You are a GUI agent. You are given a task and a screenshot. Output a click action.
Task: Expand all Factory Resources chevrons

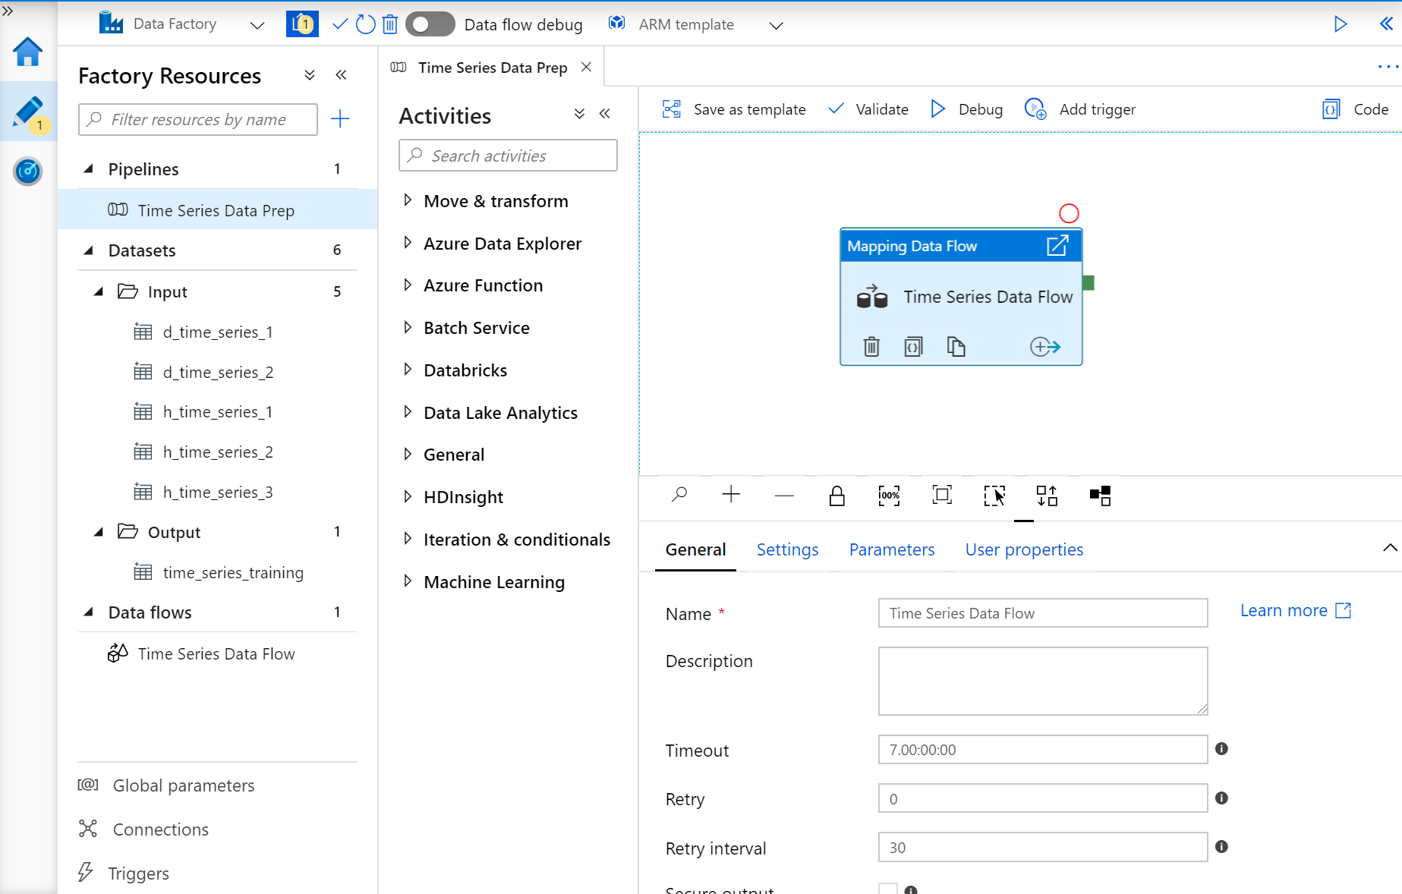click(310, 74)
